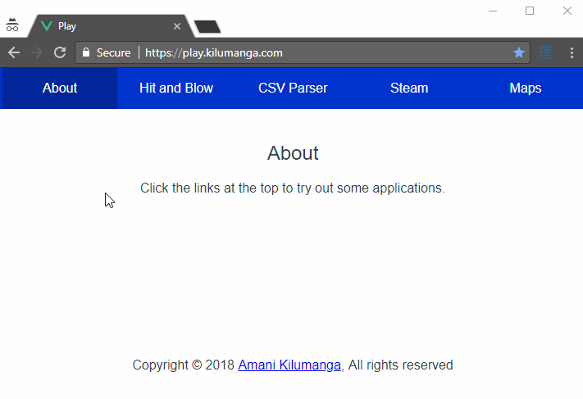Close the browser window

coord(567,11)
